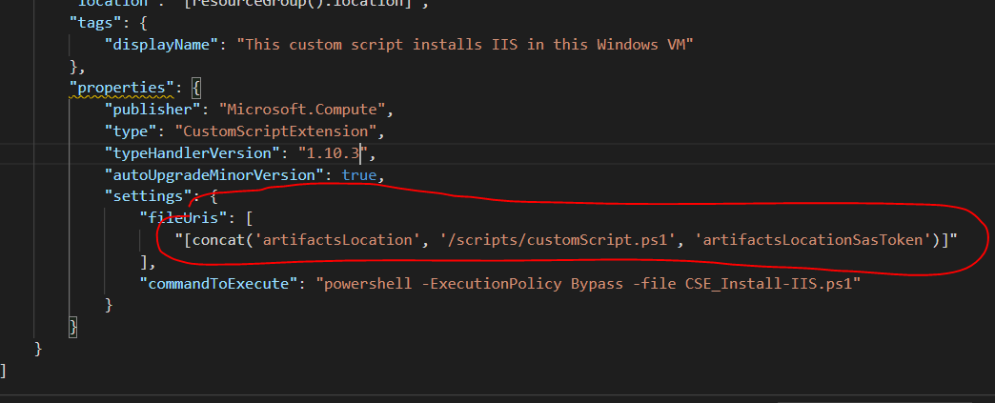Image resolution: width=995 pixels, height=403 pixels.
Task: Click the 'artifactsLocationSasToken' argument
Action: tap(814, 240)
